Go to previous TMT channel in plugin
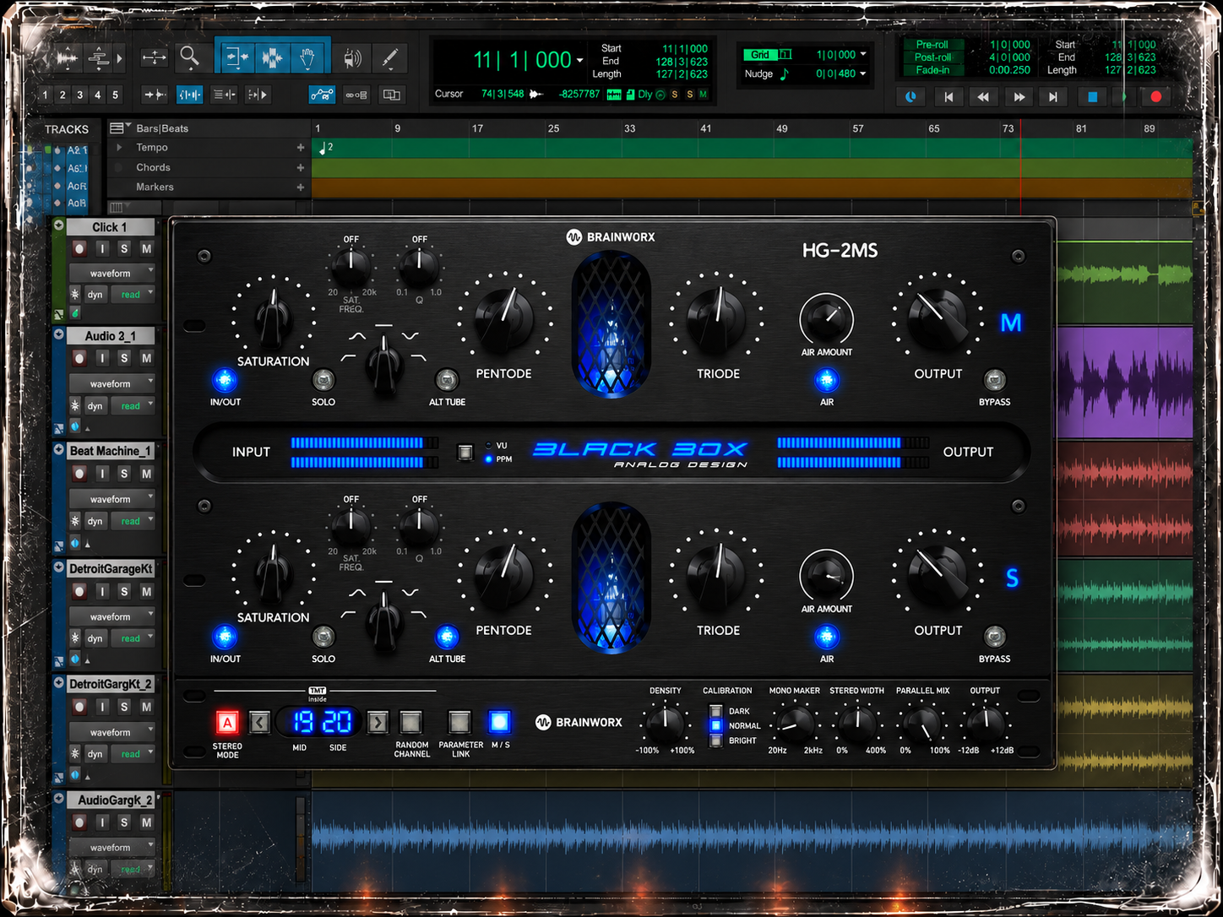1223x917 pixels. pos(259,722)
